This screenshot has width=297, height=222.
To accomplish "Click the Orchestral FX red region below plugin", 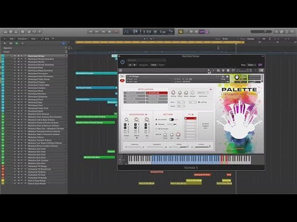I will (157, 171).
